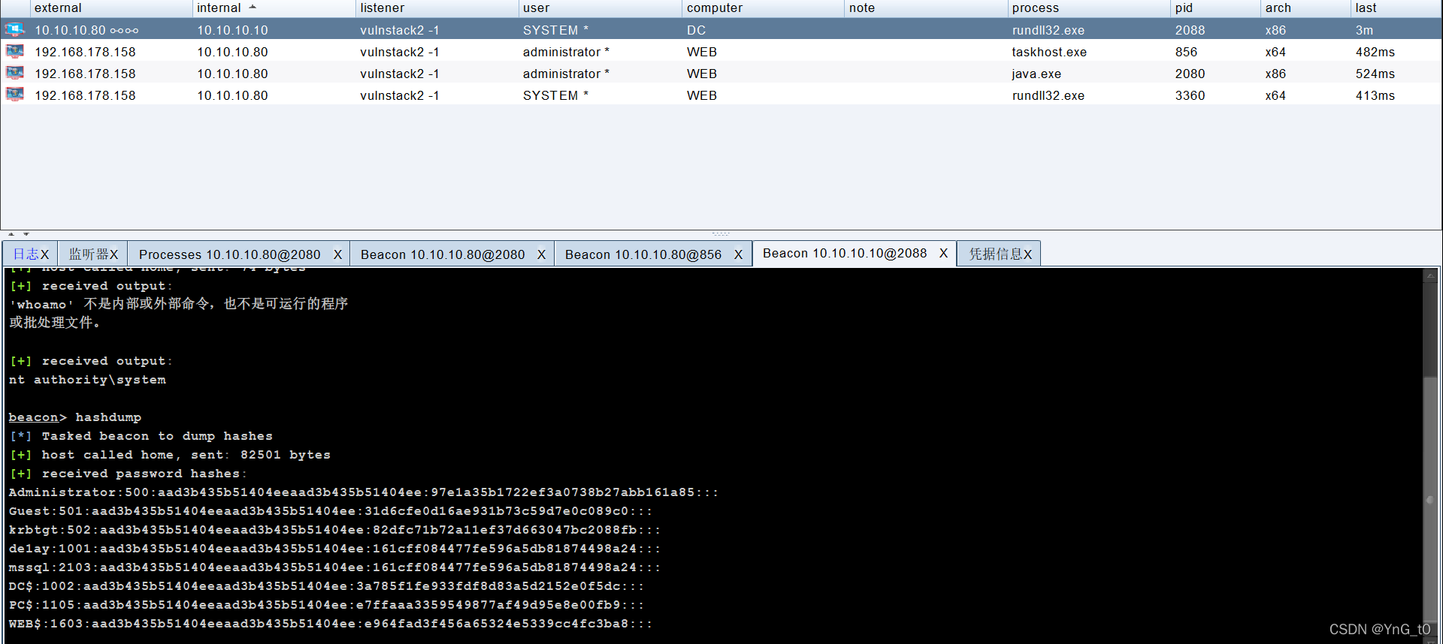Select beacon icon for DC rundll32.exe session

14,30
